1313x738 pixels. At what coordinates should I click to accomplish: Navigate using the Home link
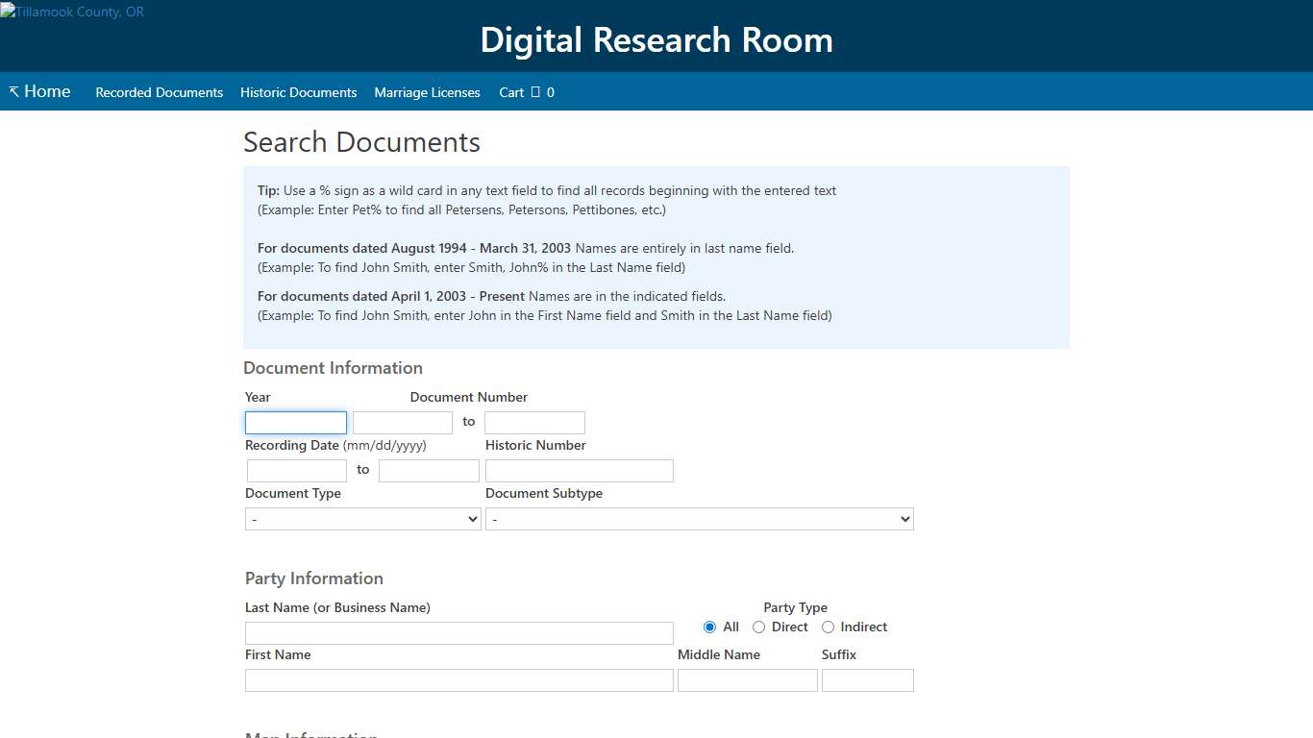pos(47,90)
